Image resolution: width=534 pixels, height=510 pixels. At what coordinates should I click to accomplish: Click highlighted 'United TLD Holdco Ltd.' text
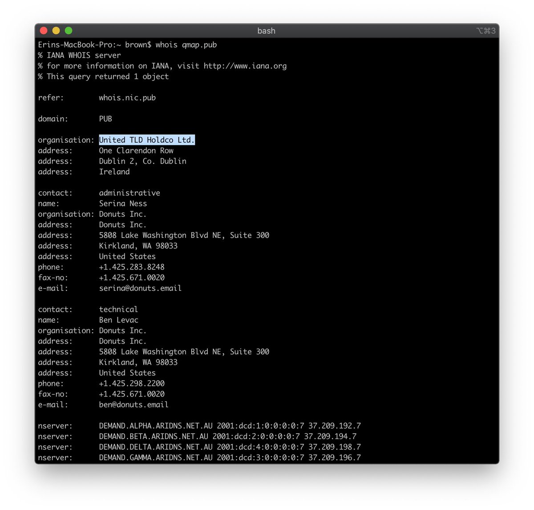[x=147, y=140]
